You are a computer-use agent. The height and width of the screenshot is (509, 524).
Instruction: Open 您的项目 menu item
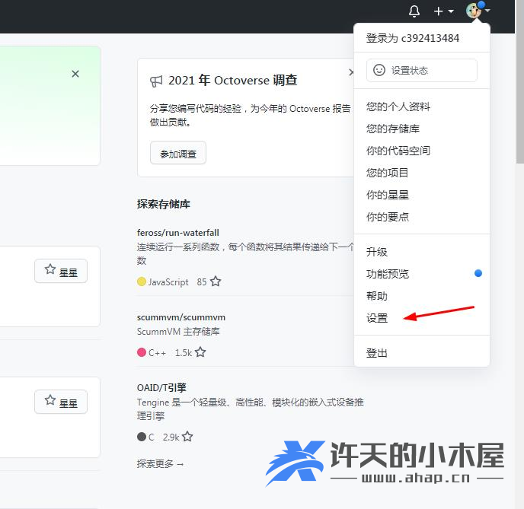(x=388, y=173)
